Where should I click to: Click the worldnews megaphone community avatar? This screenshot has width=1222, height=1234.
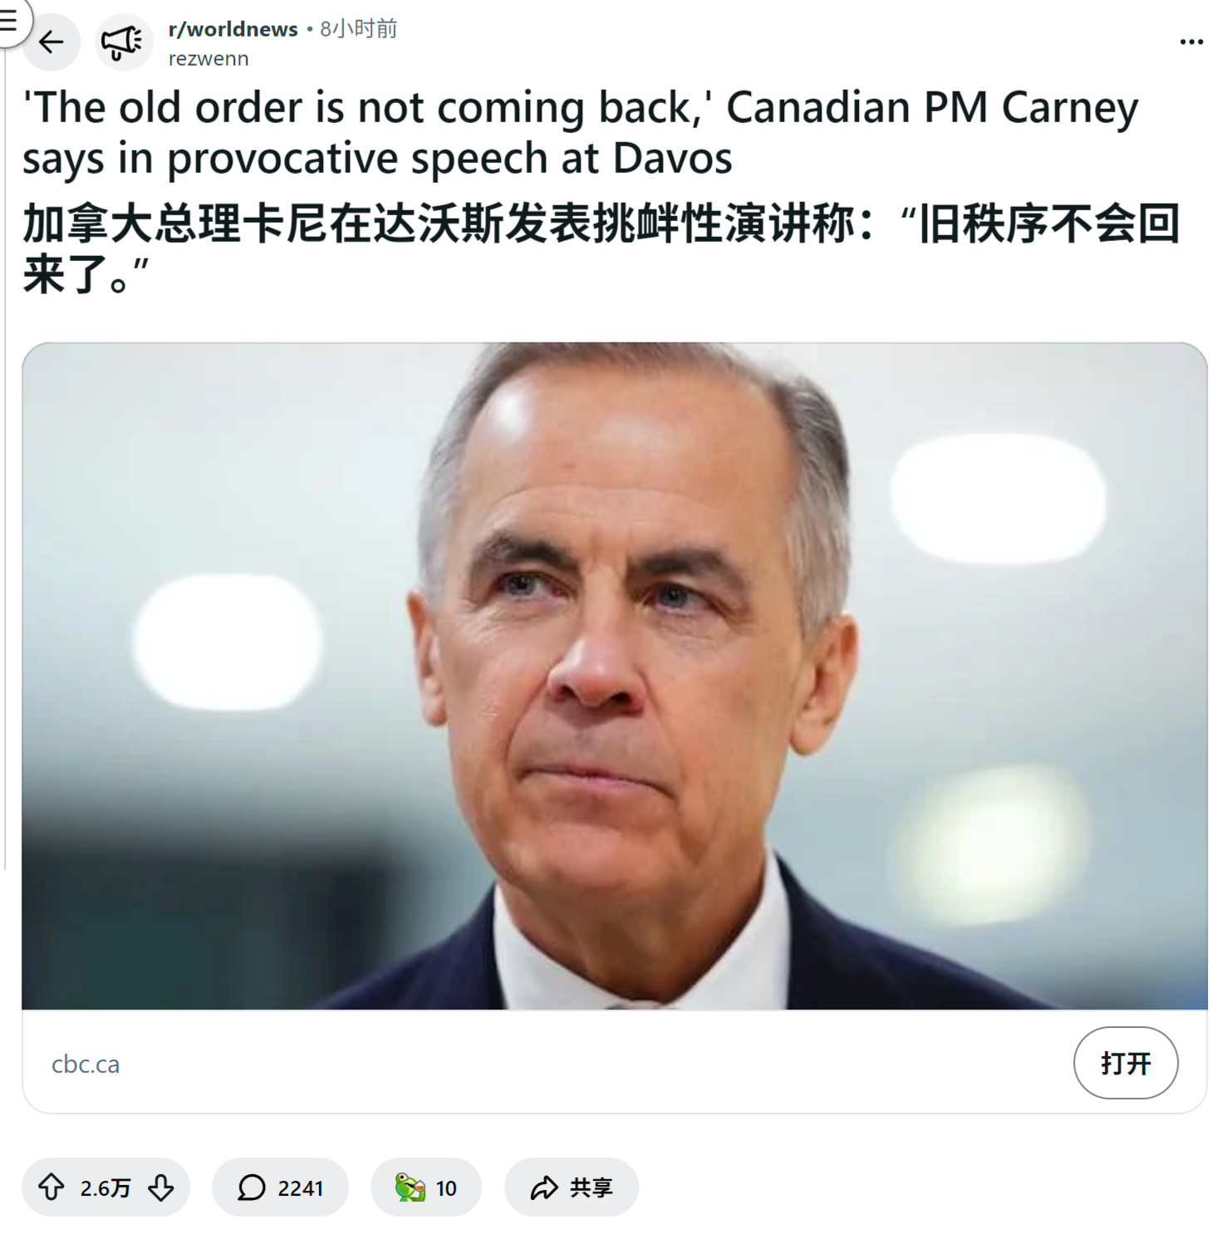(123, 42)
